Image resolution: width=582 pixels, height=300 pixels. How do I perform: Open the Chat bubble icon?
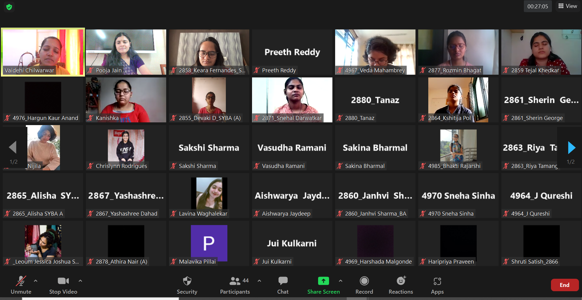[283, 281]
